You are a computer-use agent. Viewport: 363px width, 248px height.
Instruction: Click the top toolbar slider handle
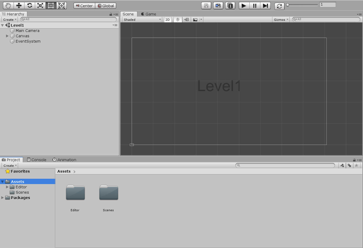tap(288, 5)
